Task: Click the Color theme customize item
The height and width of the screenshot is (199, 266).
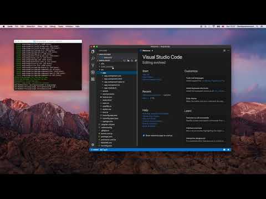Action: [205, 100]
